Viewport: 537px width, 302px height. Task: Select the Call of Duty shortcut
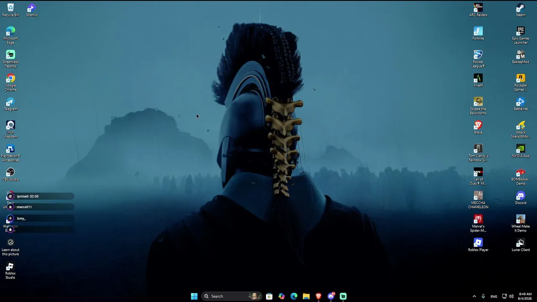pos(478,176)
